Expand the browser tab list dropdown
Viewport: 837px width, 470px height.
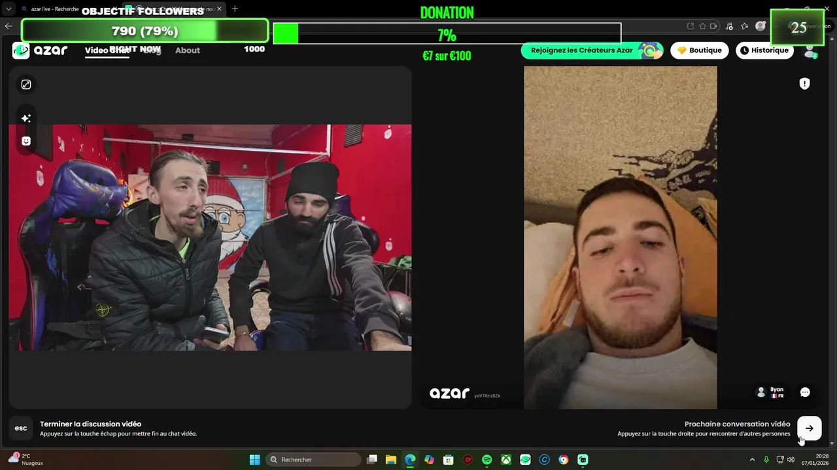9,9
